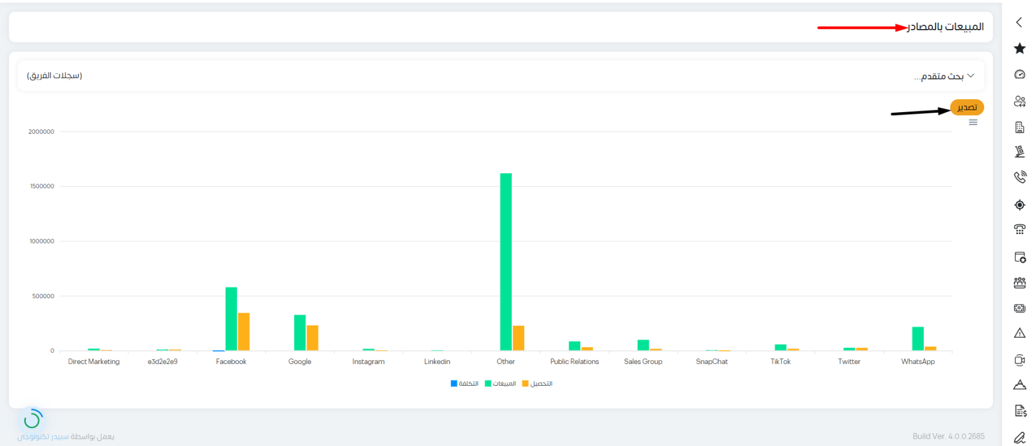Viewport: 1036px width, 446px height.
Task: Open the invoice document icon
Action: [x=1020, y=411]
